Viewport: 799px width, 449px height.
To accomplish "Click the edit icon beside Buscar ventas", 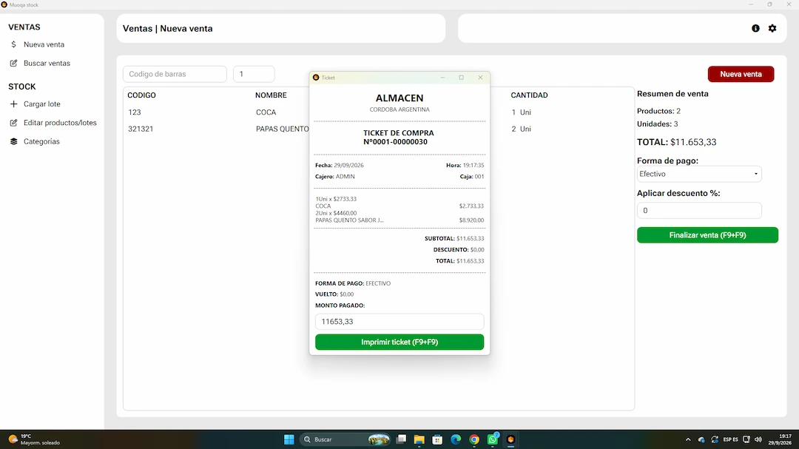I will click(14, 63).
